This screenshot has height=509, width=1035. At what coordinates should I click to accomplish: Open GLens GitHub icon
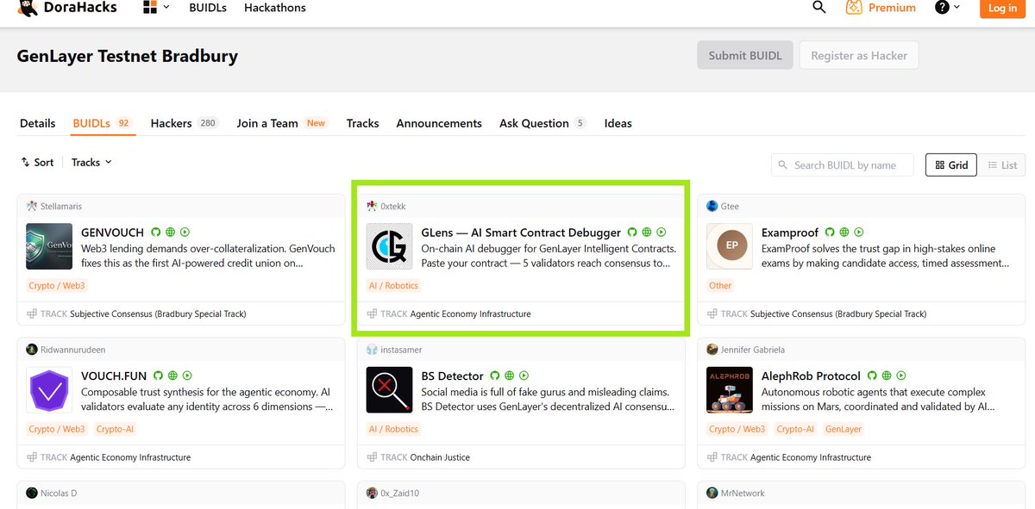pyautogui.click(x=632, y=233)
